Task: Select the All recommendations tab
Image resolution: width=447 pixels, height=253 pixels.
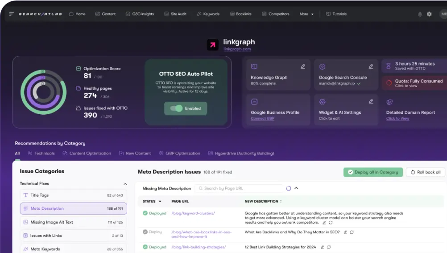Action: (17, 153)
